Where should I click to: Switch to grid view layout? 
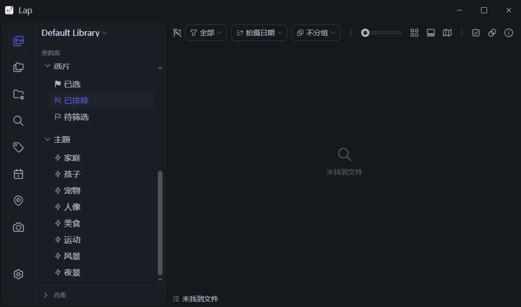tap(414, 33)
